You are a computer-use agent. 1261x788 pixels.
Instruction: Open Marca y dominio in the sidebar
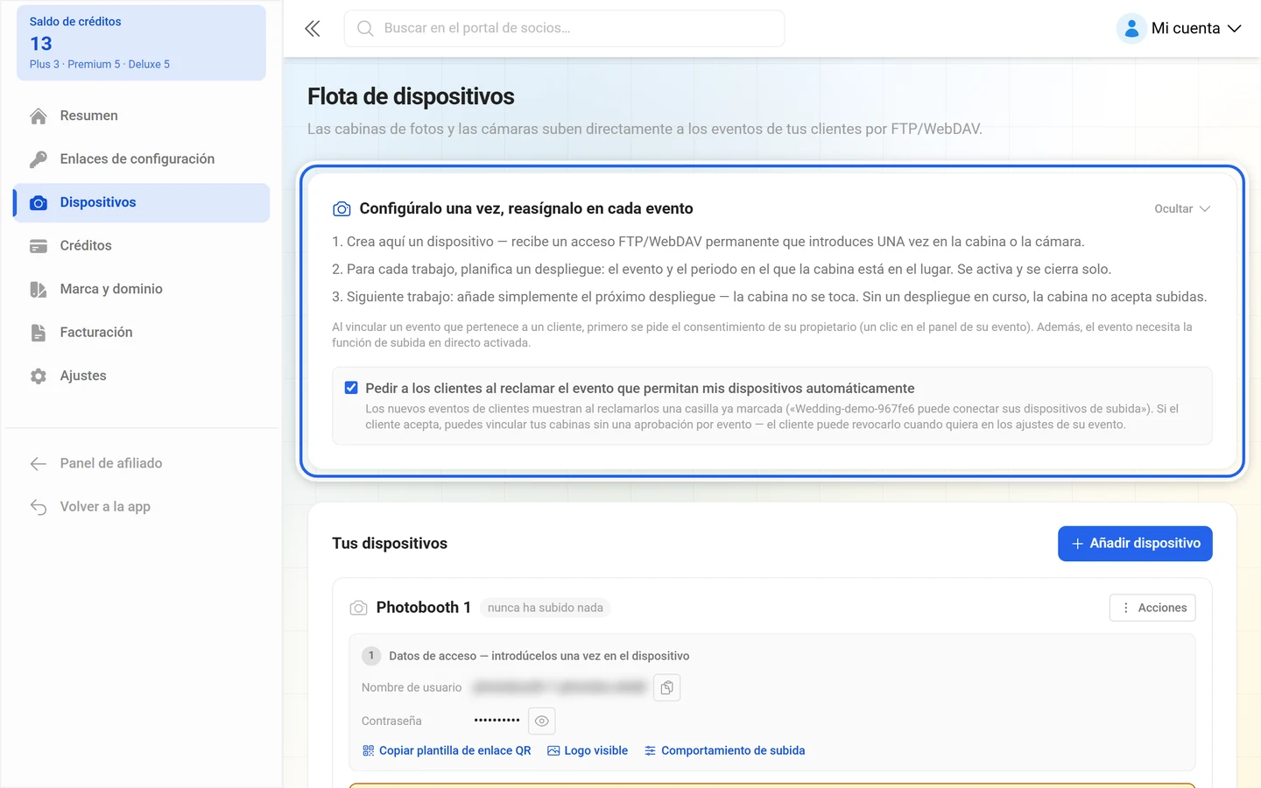(142, 289)
